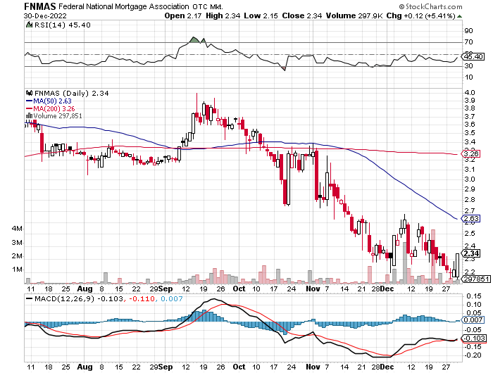This screenshot has width=493, height=373.
Task: Click the 30-Dec-2022 date label
Action: pos(45,15)
